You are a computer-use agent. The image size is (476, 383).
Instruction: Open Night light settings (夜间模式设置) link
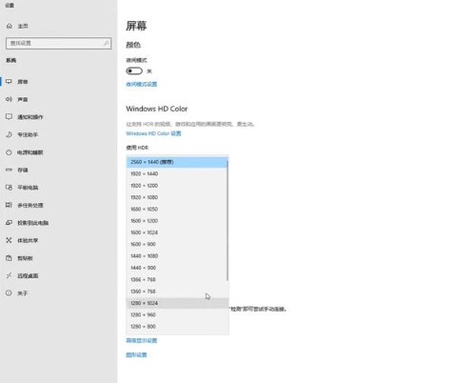click(142, 84)
